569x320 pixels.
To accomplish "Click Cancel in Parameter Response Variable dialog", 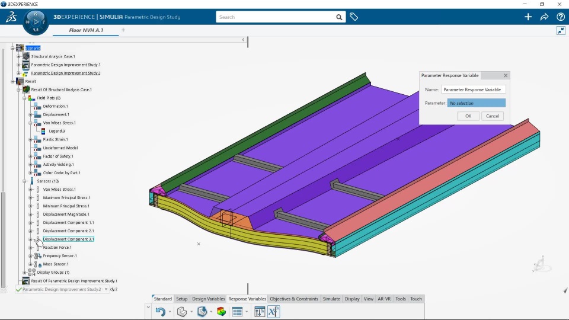I will (493, 116).
